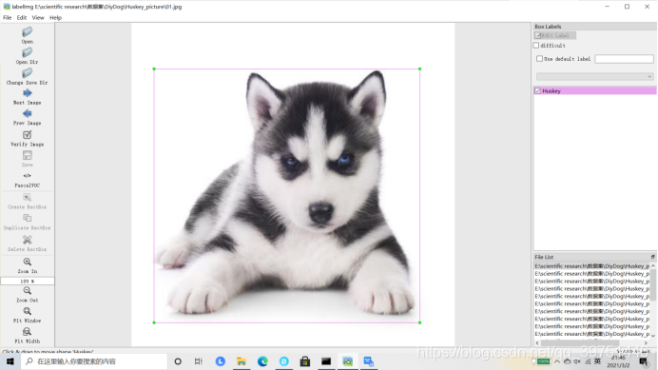Click the battery indicator in system tray
This screenshot has height=370, width=658.
(x=544, y=361)
